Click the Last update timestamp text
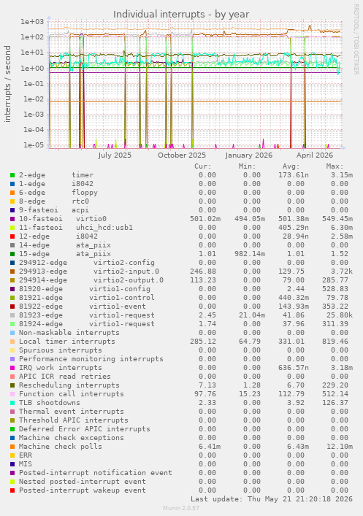The height and width of the screenshot is (516, 363). tap(272, 499)
